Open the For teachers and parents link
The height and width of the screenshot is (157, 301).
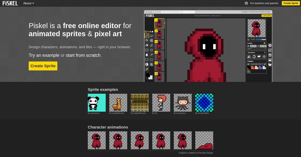coord(264,3)
